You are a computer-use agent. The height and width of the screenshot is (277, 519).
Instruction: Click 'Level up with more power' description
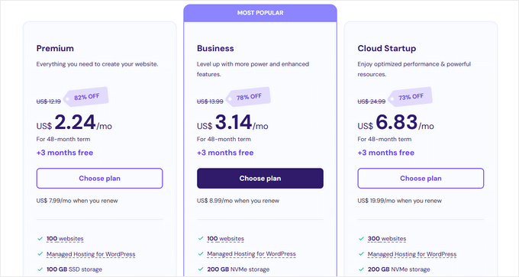click(253, 69)
